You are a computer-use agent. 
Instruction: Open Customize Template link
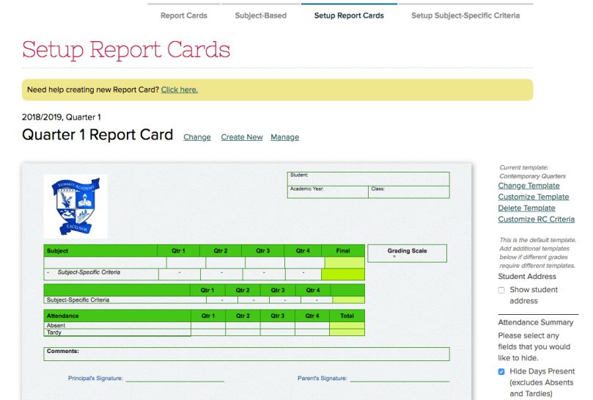[x=533, y=197]
